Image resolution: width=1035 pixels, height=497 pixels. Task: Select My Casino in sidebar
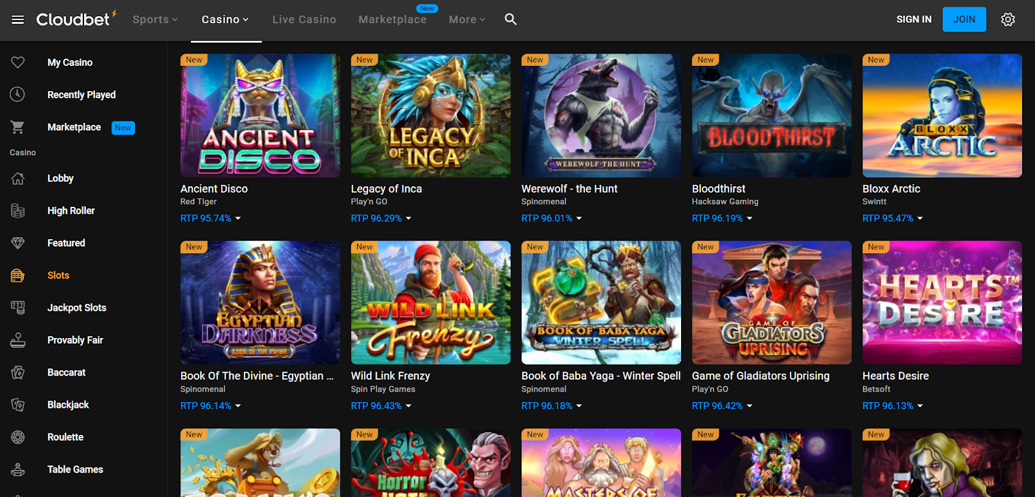pyautogui.click(x=70, y=62)
